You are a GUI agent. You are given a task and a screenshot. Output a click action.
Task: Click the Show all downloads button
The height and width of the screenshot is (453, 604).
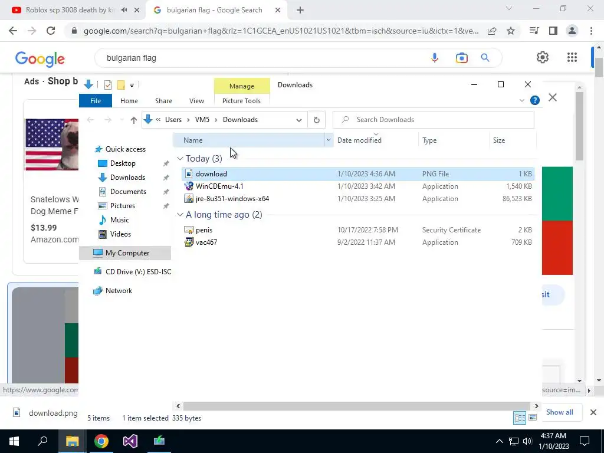coord(559,412)
